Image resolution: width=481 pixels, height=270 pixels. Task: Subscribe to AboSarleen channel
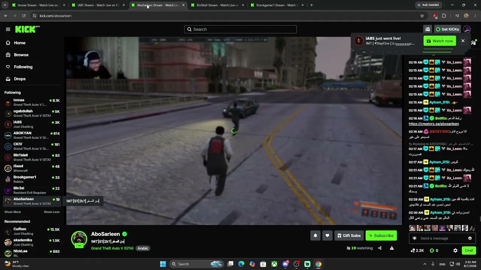coord(381,235)
